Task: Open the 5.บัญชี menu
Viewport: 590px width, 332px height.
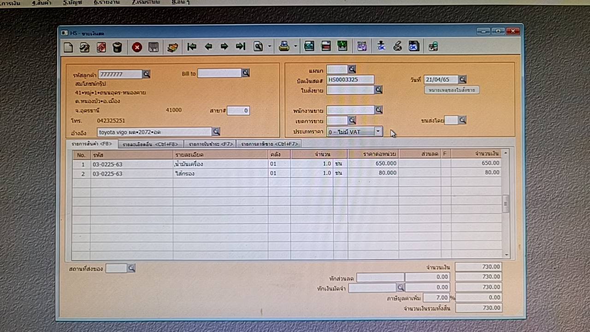Action: 72,2
